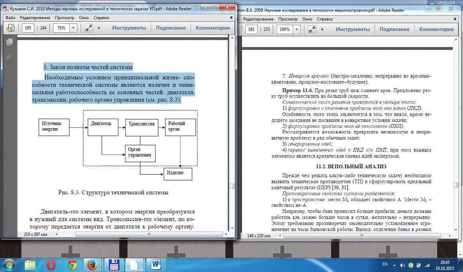
Task: Click the horizontal scrollbar thumb in right document
Action: pos(363,236)
